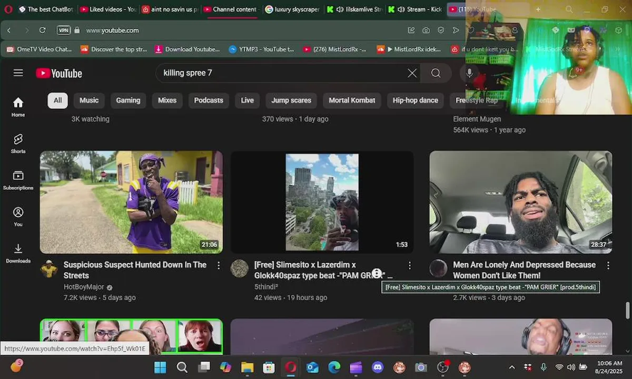The width and height of the screenshot is (632, 379).
Task: Open title 'Men Are Lonely And Depressed' video
Action: point(524,270)
